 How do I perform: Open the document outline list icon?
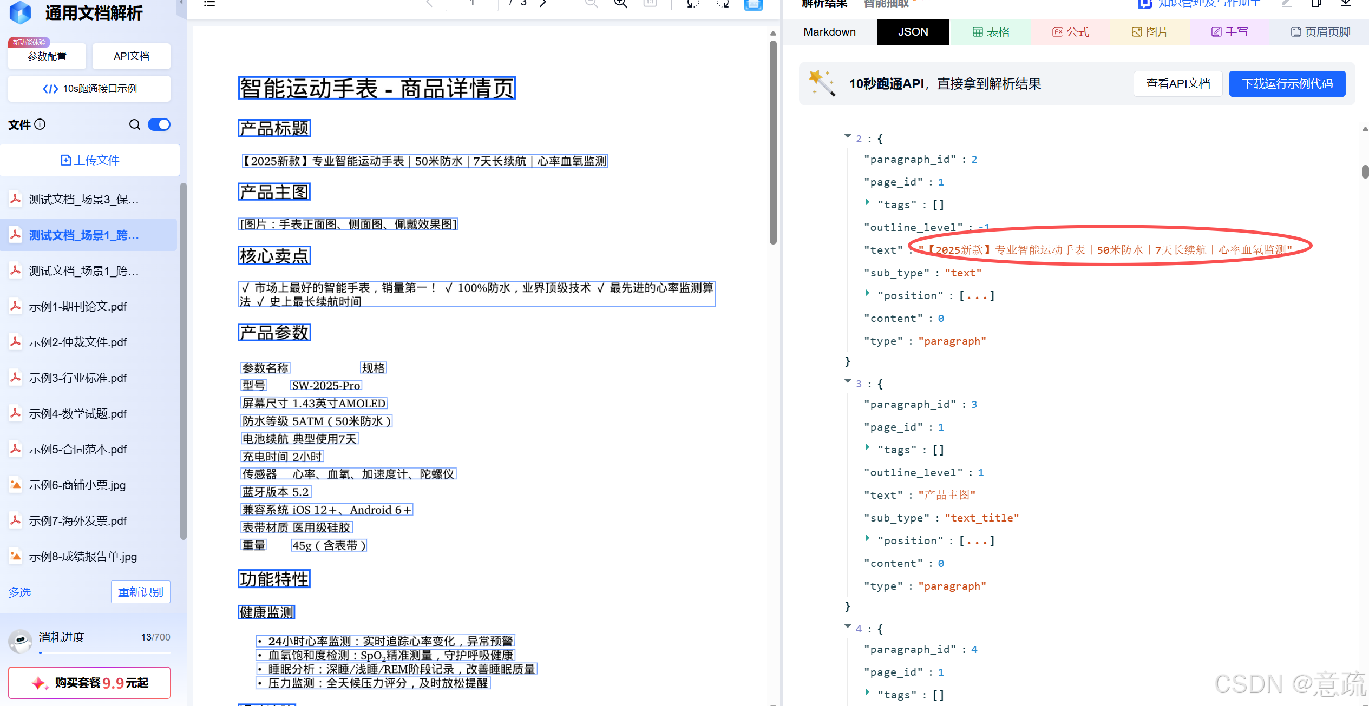[x=209, y=3]
